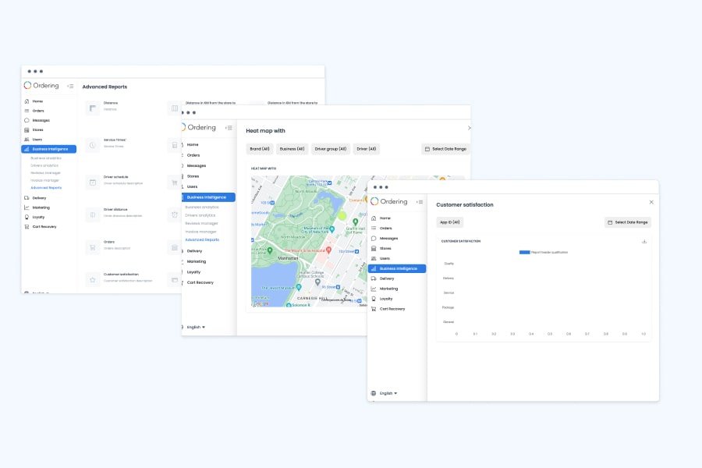This screenshot has width=702, height=468.
Task: Click Ordering logo in Customer satisfaction window
Action: pyautogui.click(x=389, y=201)
